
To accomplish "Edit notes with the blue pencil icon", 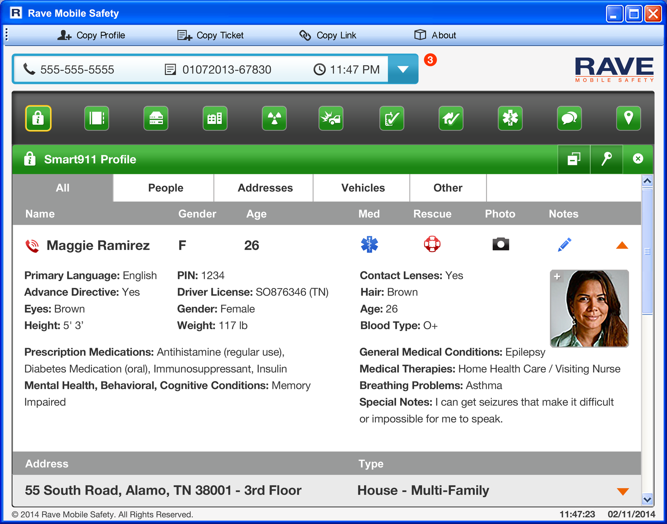I will 564,245.
